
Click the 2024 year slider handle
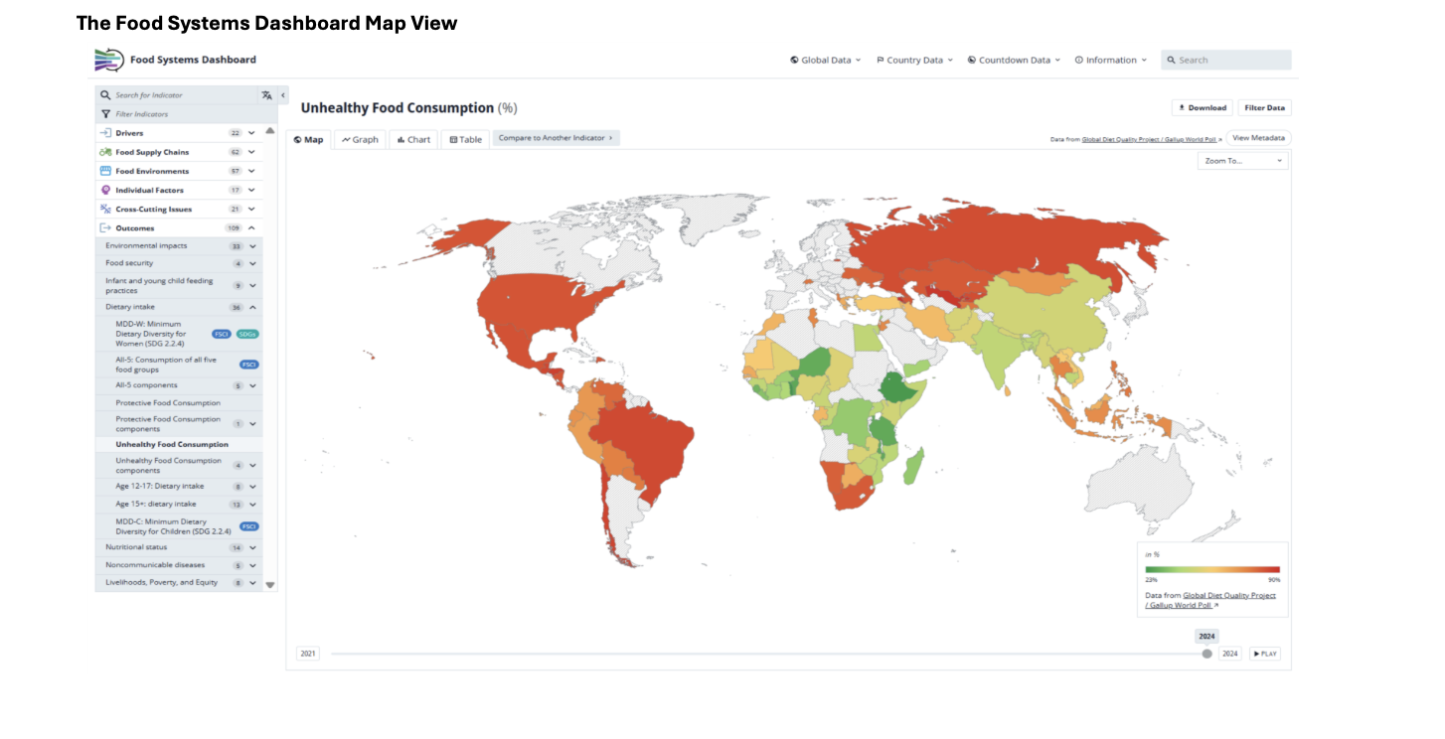click(1206, 654)
